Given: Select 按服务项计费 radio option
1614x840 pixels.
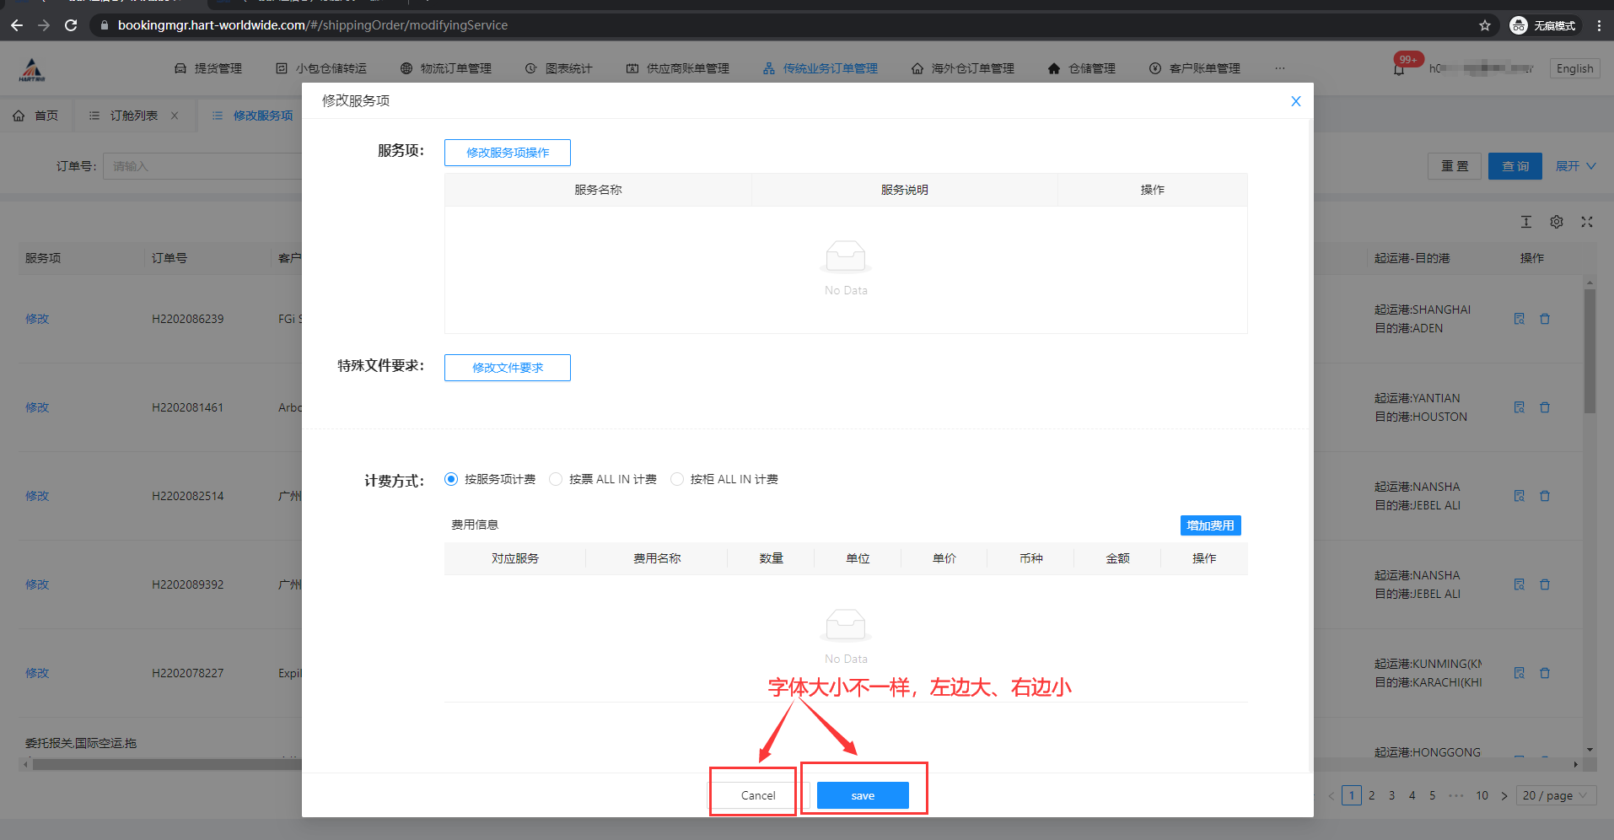Looking at the screenshot, I should tap(451, 479).
